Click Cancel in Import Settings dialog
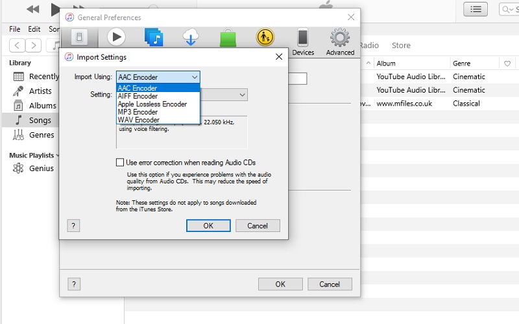The width and height of the screenshot is (519, 324). (258, 226)
